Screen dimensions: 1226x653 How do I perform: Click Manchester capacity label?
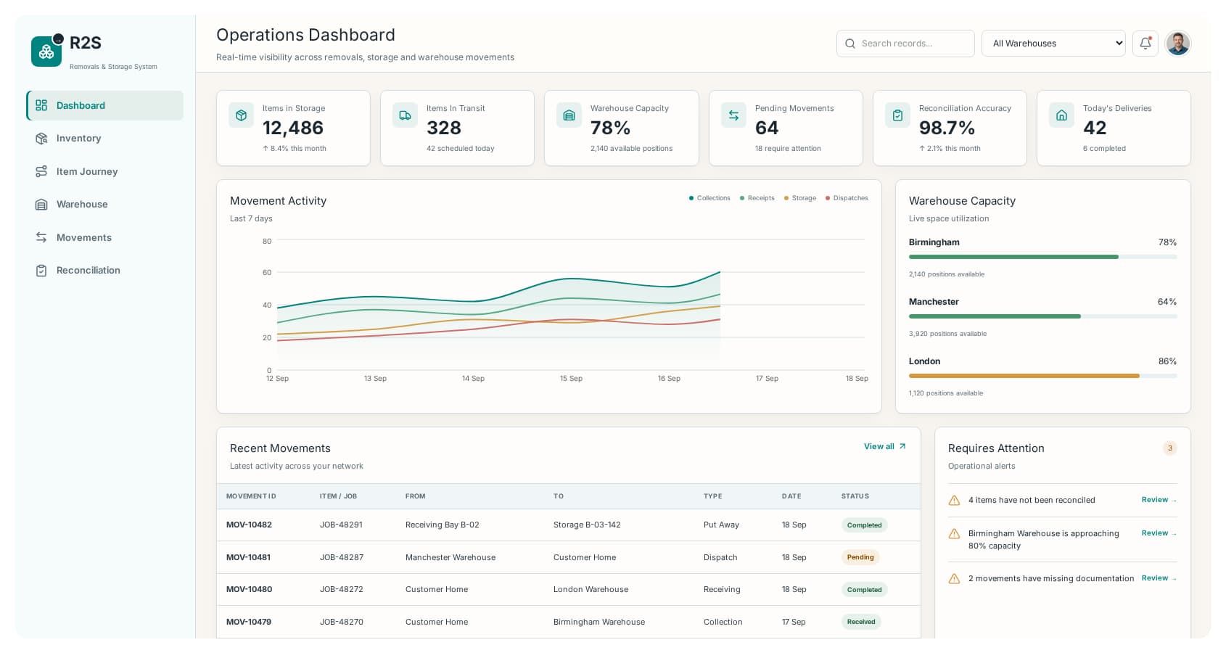[934, 302]
